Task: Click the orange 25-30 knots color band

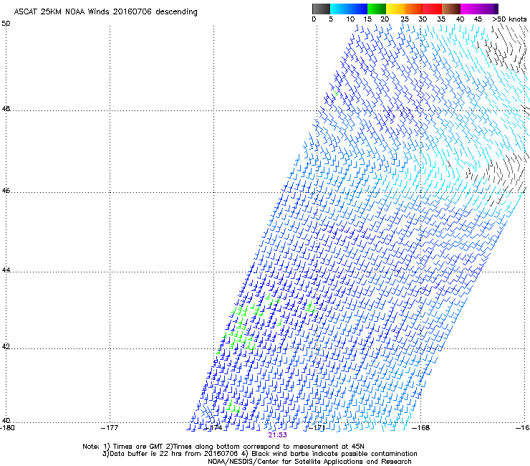Action: point(414,9)
